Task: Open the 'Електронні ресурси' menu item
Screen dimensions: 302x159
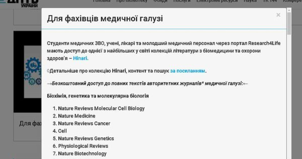Action: point(217,1)
